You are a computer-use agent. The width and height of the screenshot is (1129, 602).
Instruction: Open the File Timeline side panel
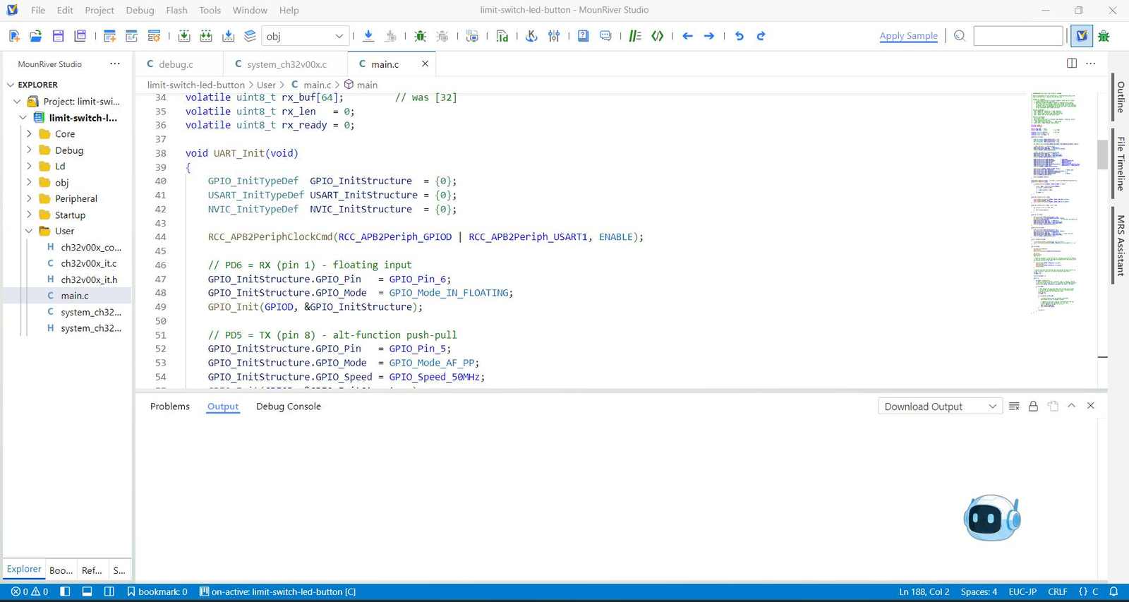click(1120, 164)
